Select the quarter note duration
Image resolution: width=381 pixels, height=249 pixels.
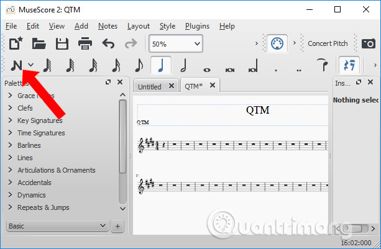pos(161,65)
